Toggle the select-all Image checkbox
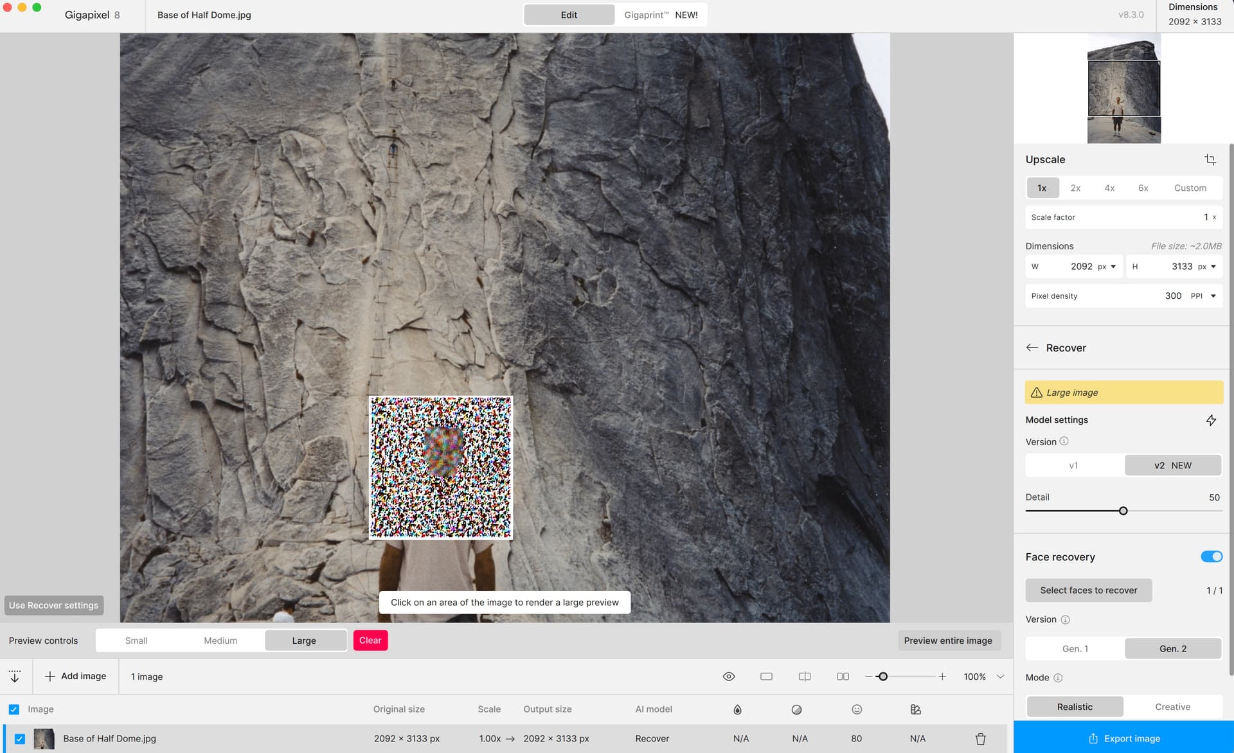1234x753 pixels. click(14, 709)
